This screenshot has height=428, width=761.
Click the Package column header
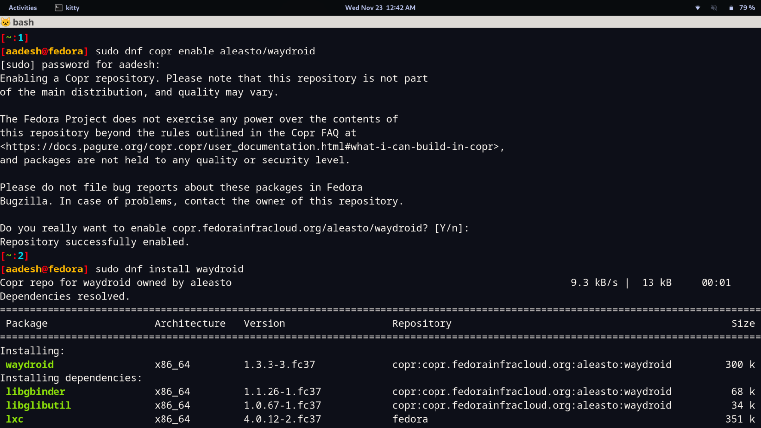[x=27, y=323]
